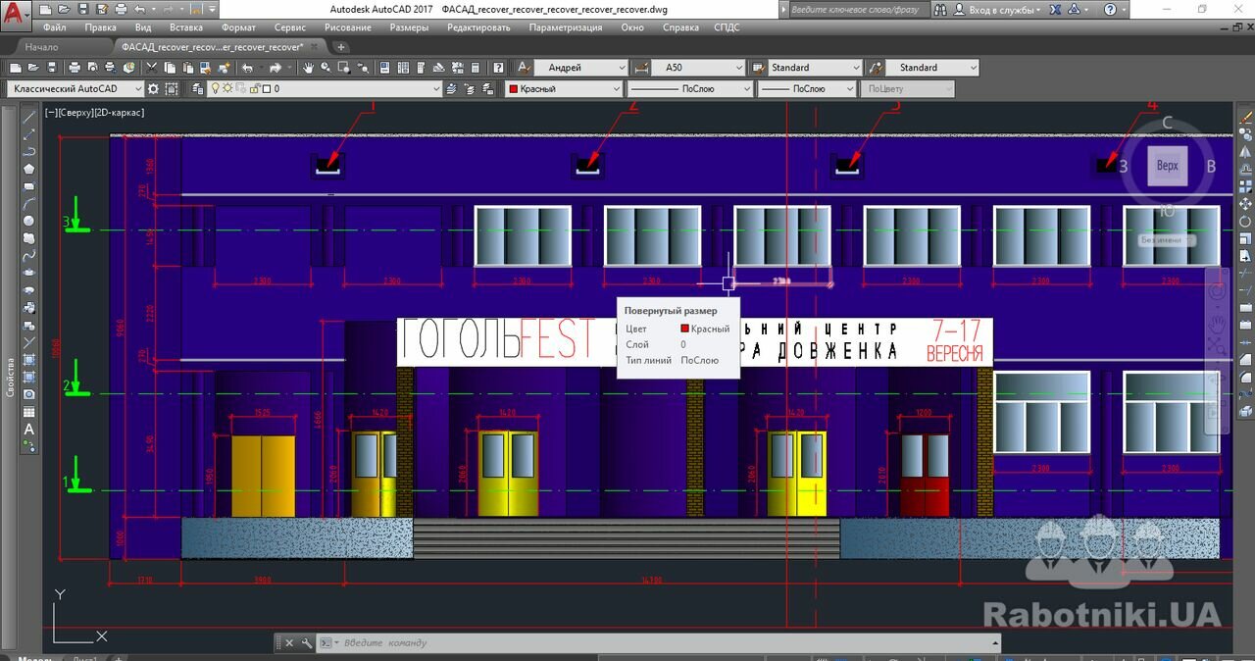Image resolution: width=1255 pixels, height=661 pixels.
Task: Open the text style dropdown 'Андрей'
Action: 580,68
